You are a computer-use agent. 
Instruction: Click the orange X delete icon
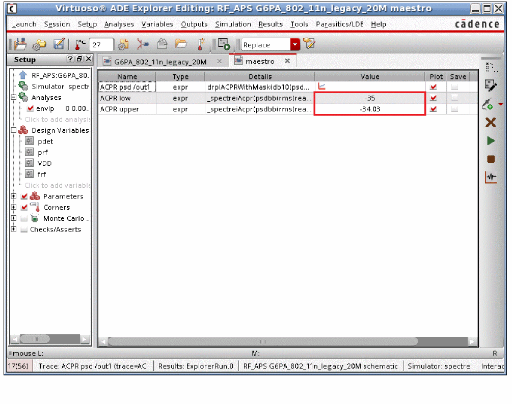491,123
